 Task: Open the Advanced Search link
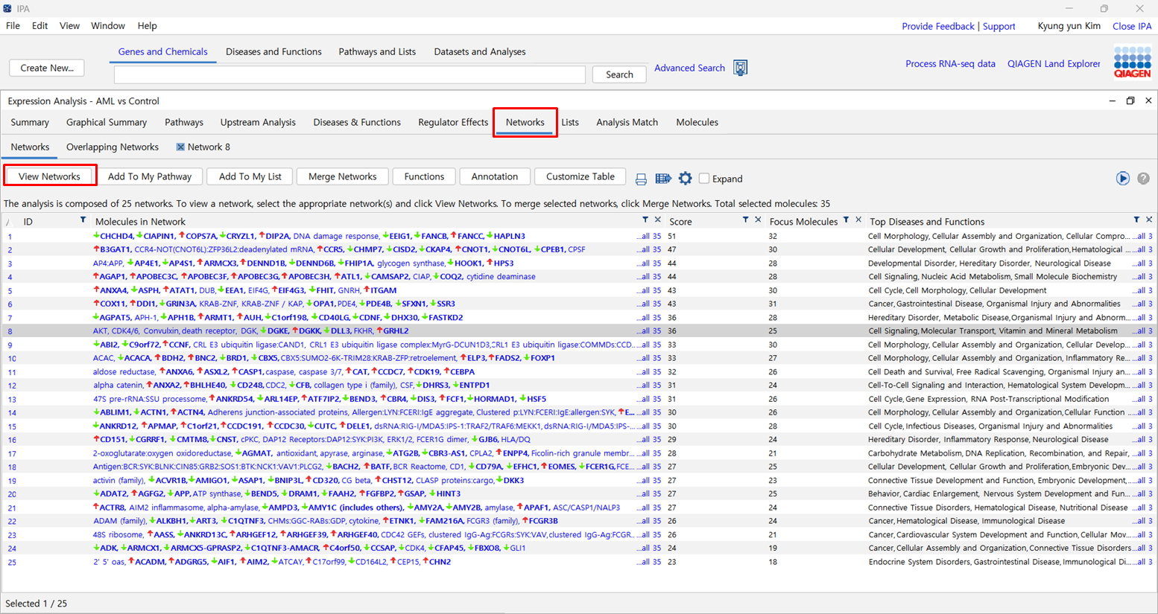click(x=689, y=68)
